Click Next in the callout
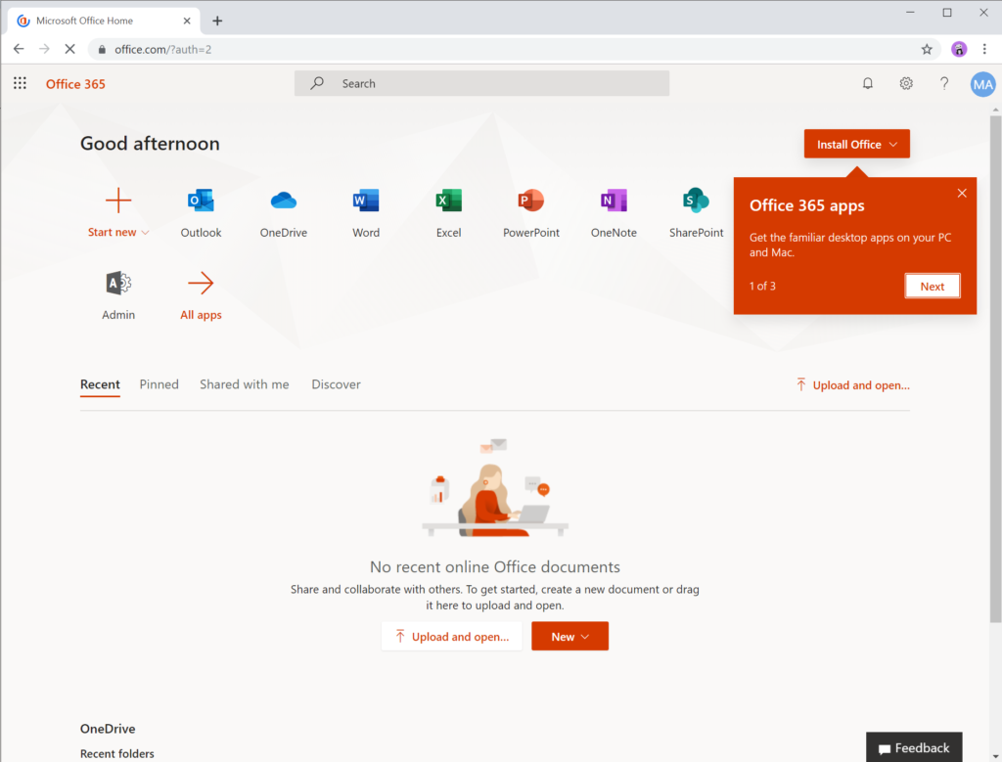The height and width of the screenshot is (762, 1002). pos(932,287)
